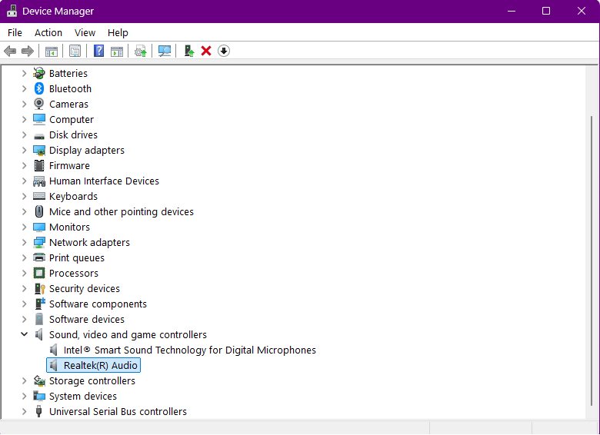Click the Device Manager title bar icon
The height and width of the screenshot is (435, 600).
12,11
